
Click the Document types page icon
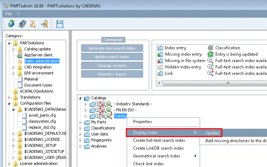click(x=20, y=85)
